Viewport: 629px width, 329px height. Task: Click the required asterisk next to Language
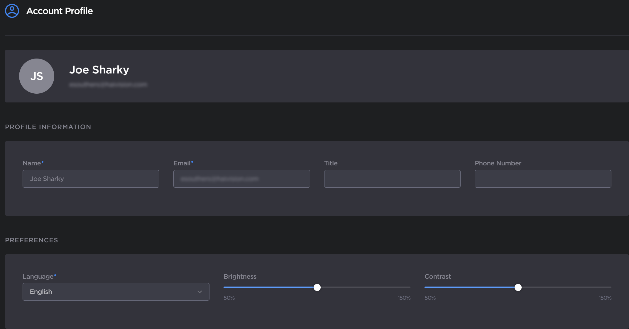click(55, 275)
